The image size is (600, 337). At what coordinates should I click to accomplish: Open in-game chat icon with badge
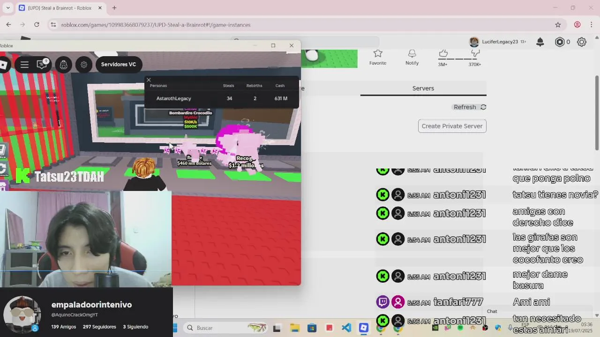pos(42,64)
